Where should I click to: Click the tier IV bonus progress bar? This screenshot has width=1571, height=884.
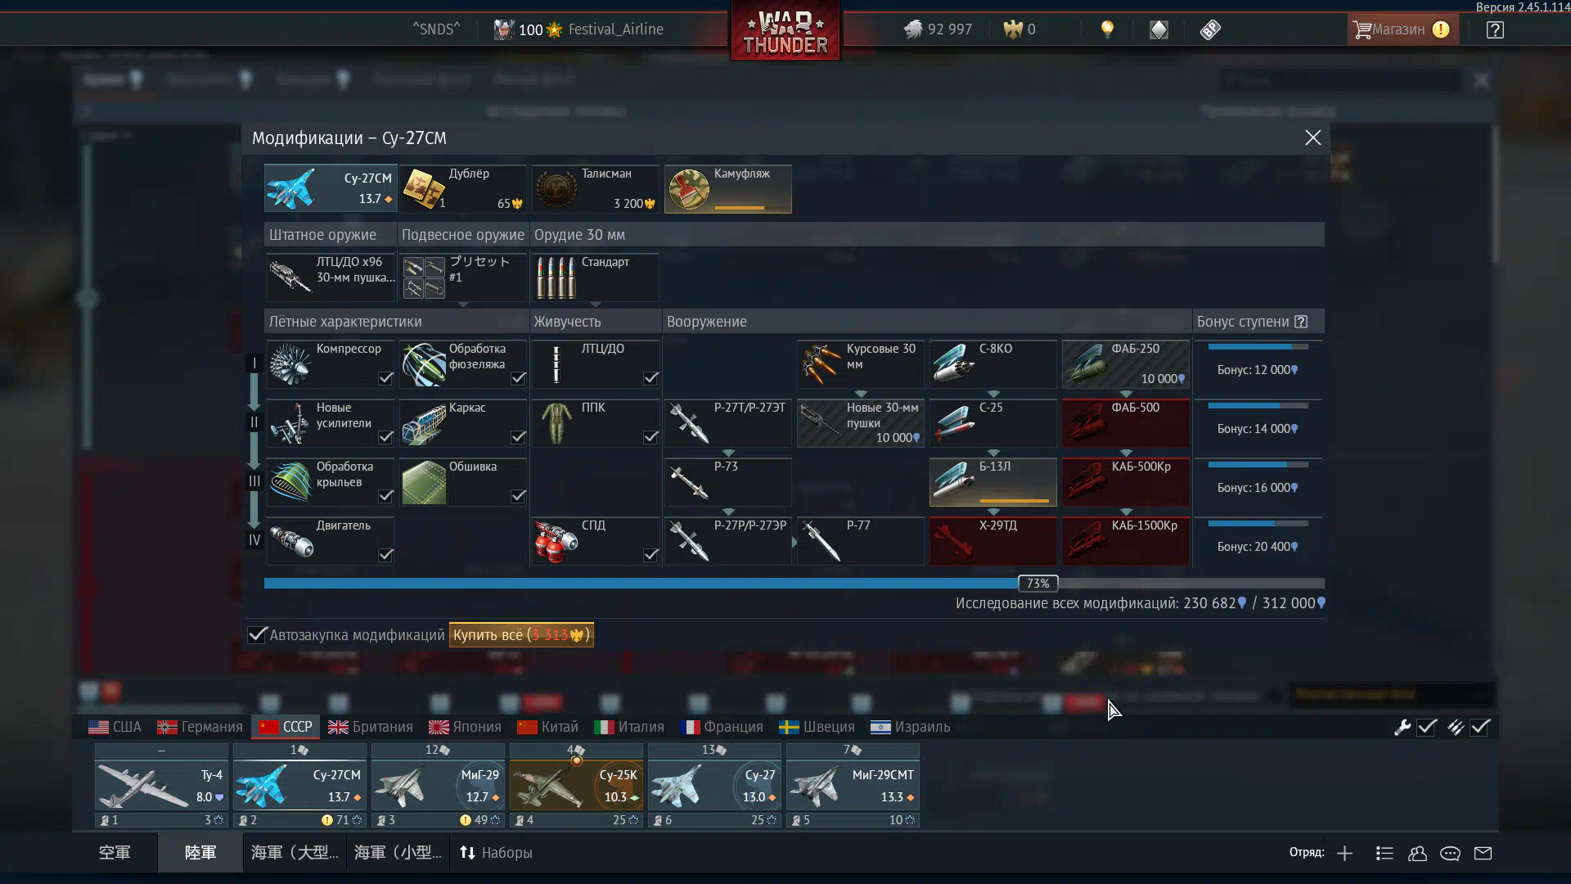click(1258, 524)
